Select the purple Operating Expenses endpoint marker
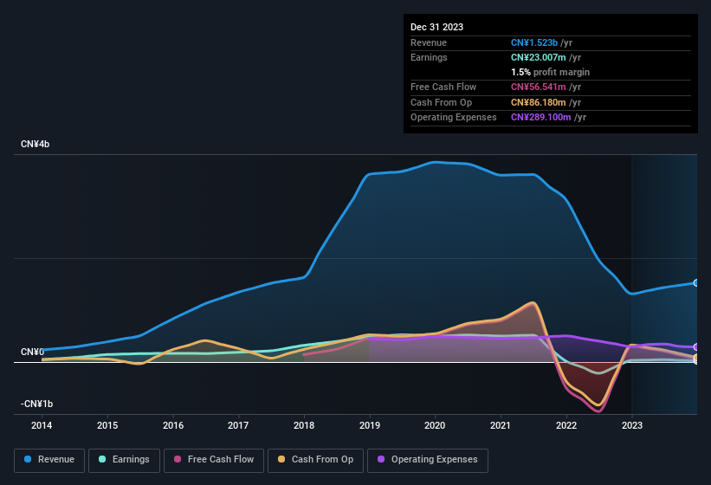This screenshot has width=711, height=485. [x=695, y=346]
